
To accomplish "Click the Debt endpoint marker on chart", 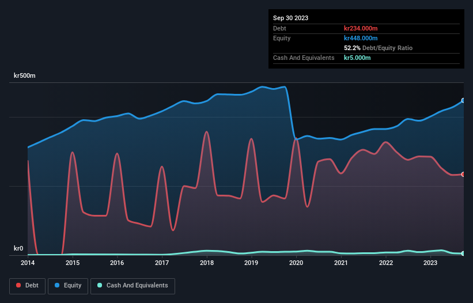I will point(463,175).
